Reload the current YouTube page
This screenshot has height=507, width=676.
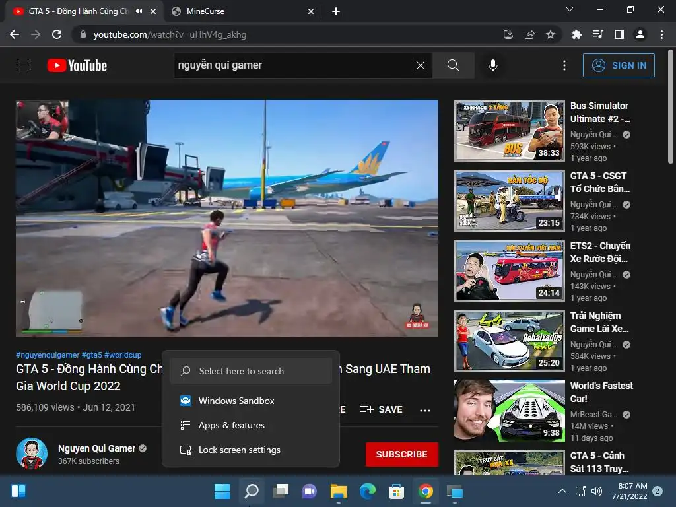pos(57,34)
